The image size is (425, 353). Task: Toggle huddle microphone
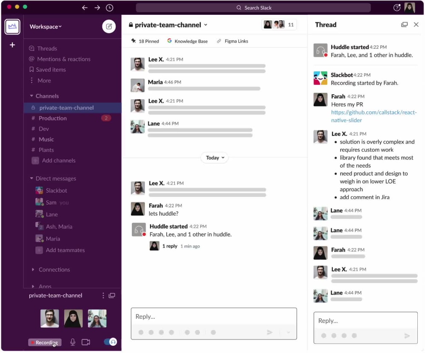coord(73,342)
